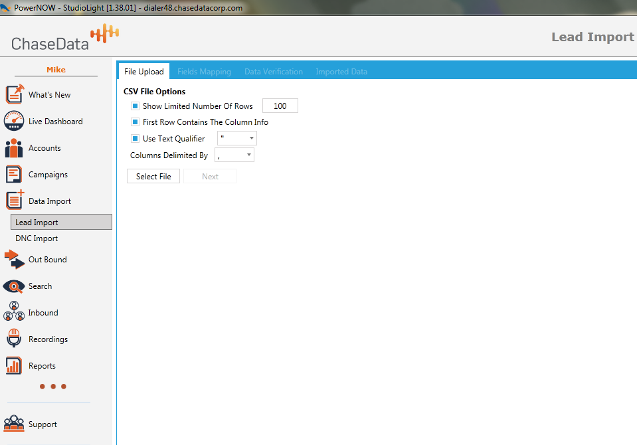Image resolution: width=637 pixels, height=445 pixels.
Task: Click the row limit field showing 100
Action: (x=280, y=106)
